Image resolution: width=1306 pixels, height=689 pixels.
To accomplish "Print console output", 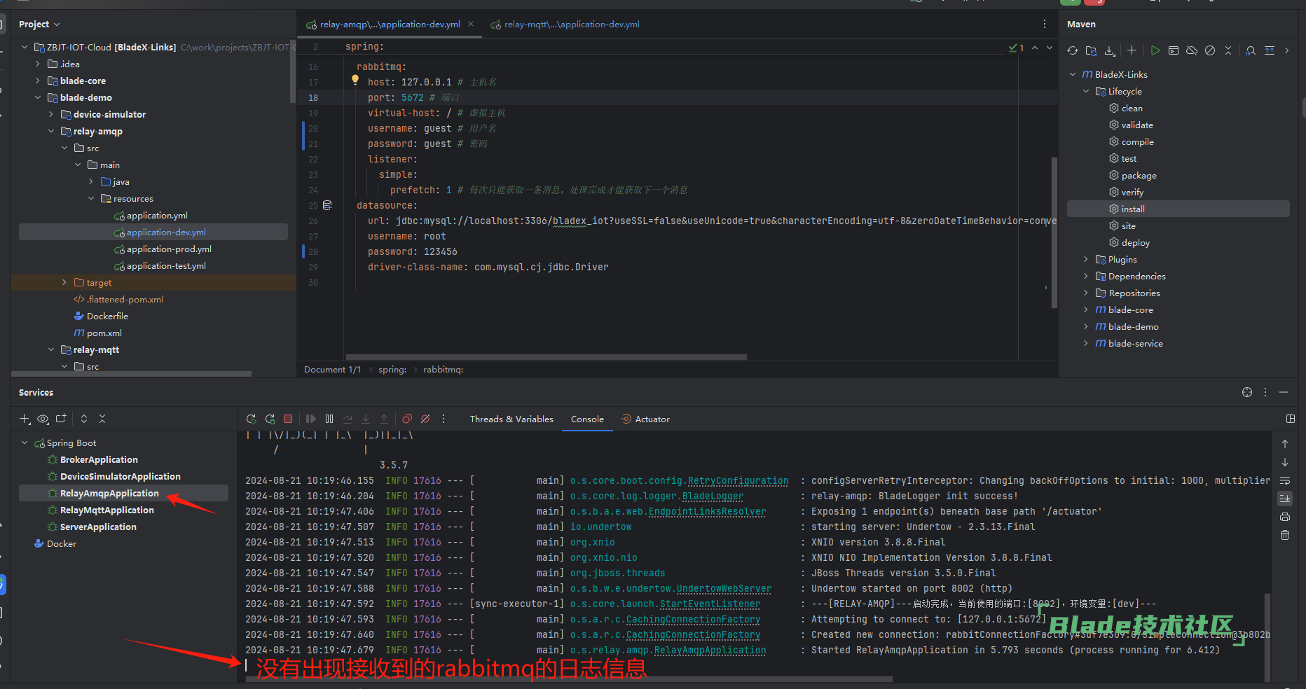I will pos(1285,517).
